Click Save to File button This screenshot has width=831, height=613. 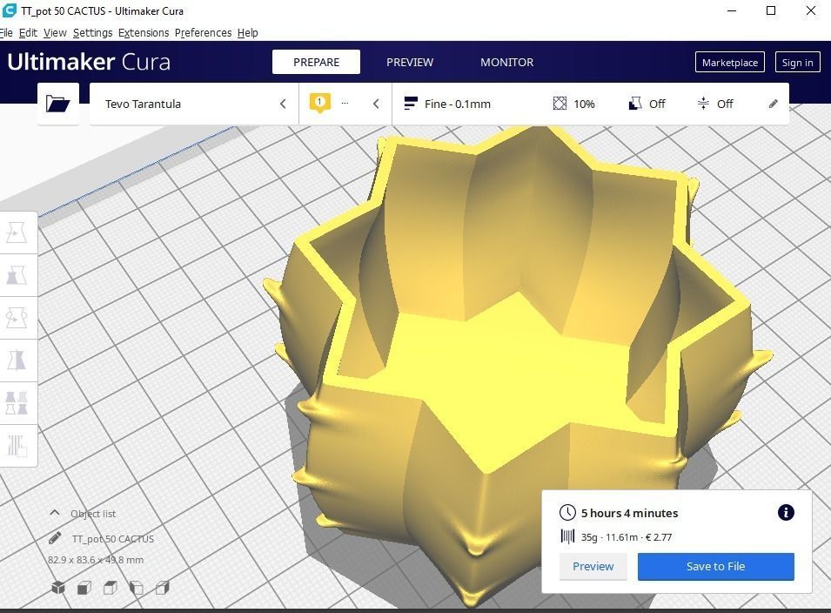tap(715, 566)
